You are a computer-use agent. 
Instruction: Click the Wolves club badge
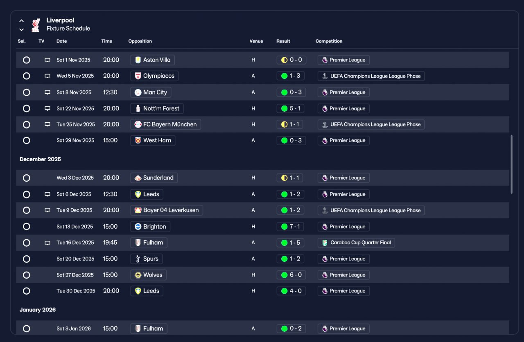(x=138, y=275)
